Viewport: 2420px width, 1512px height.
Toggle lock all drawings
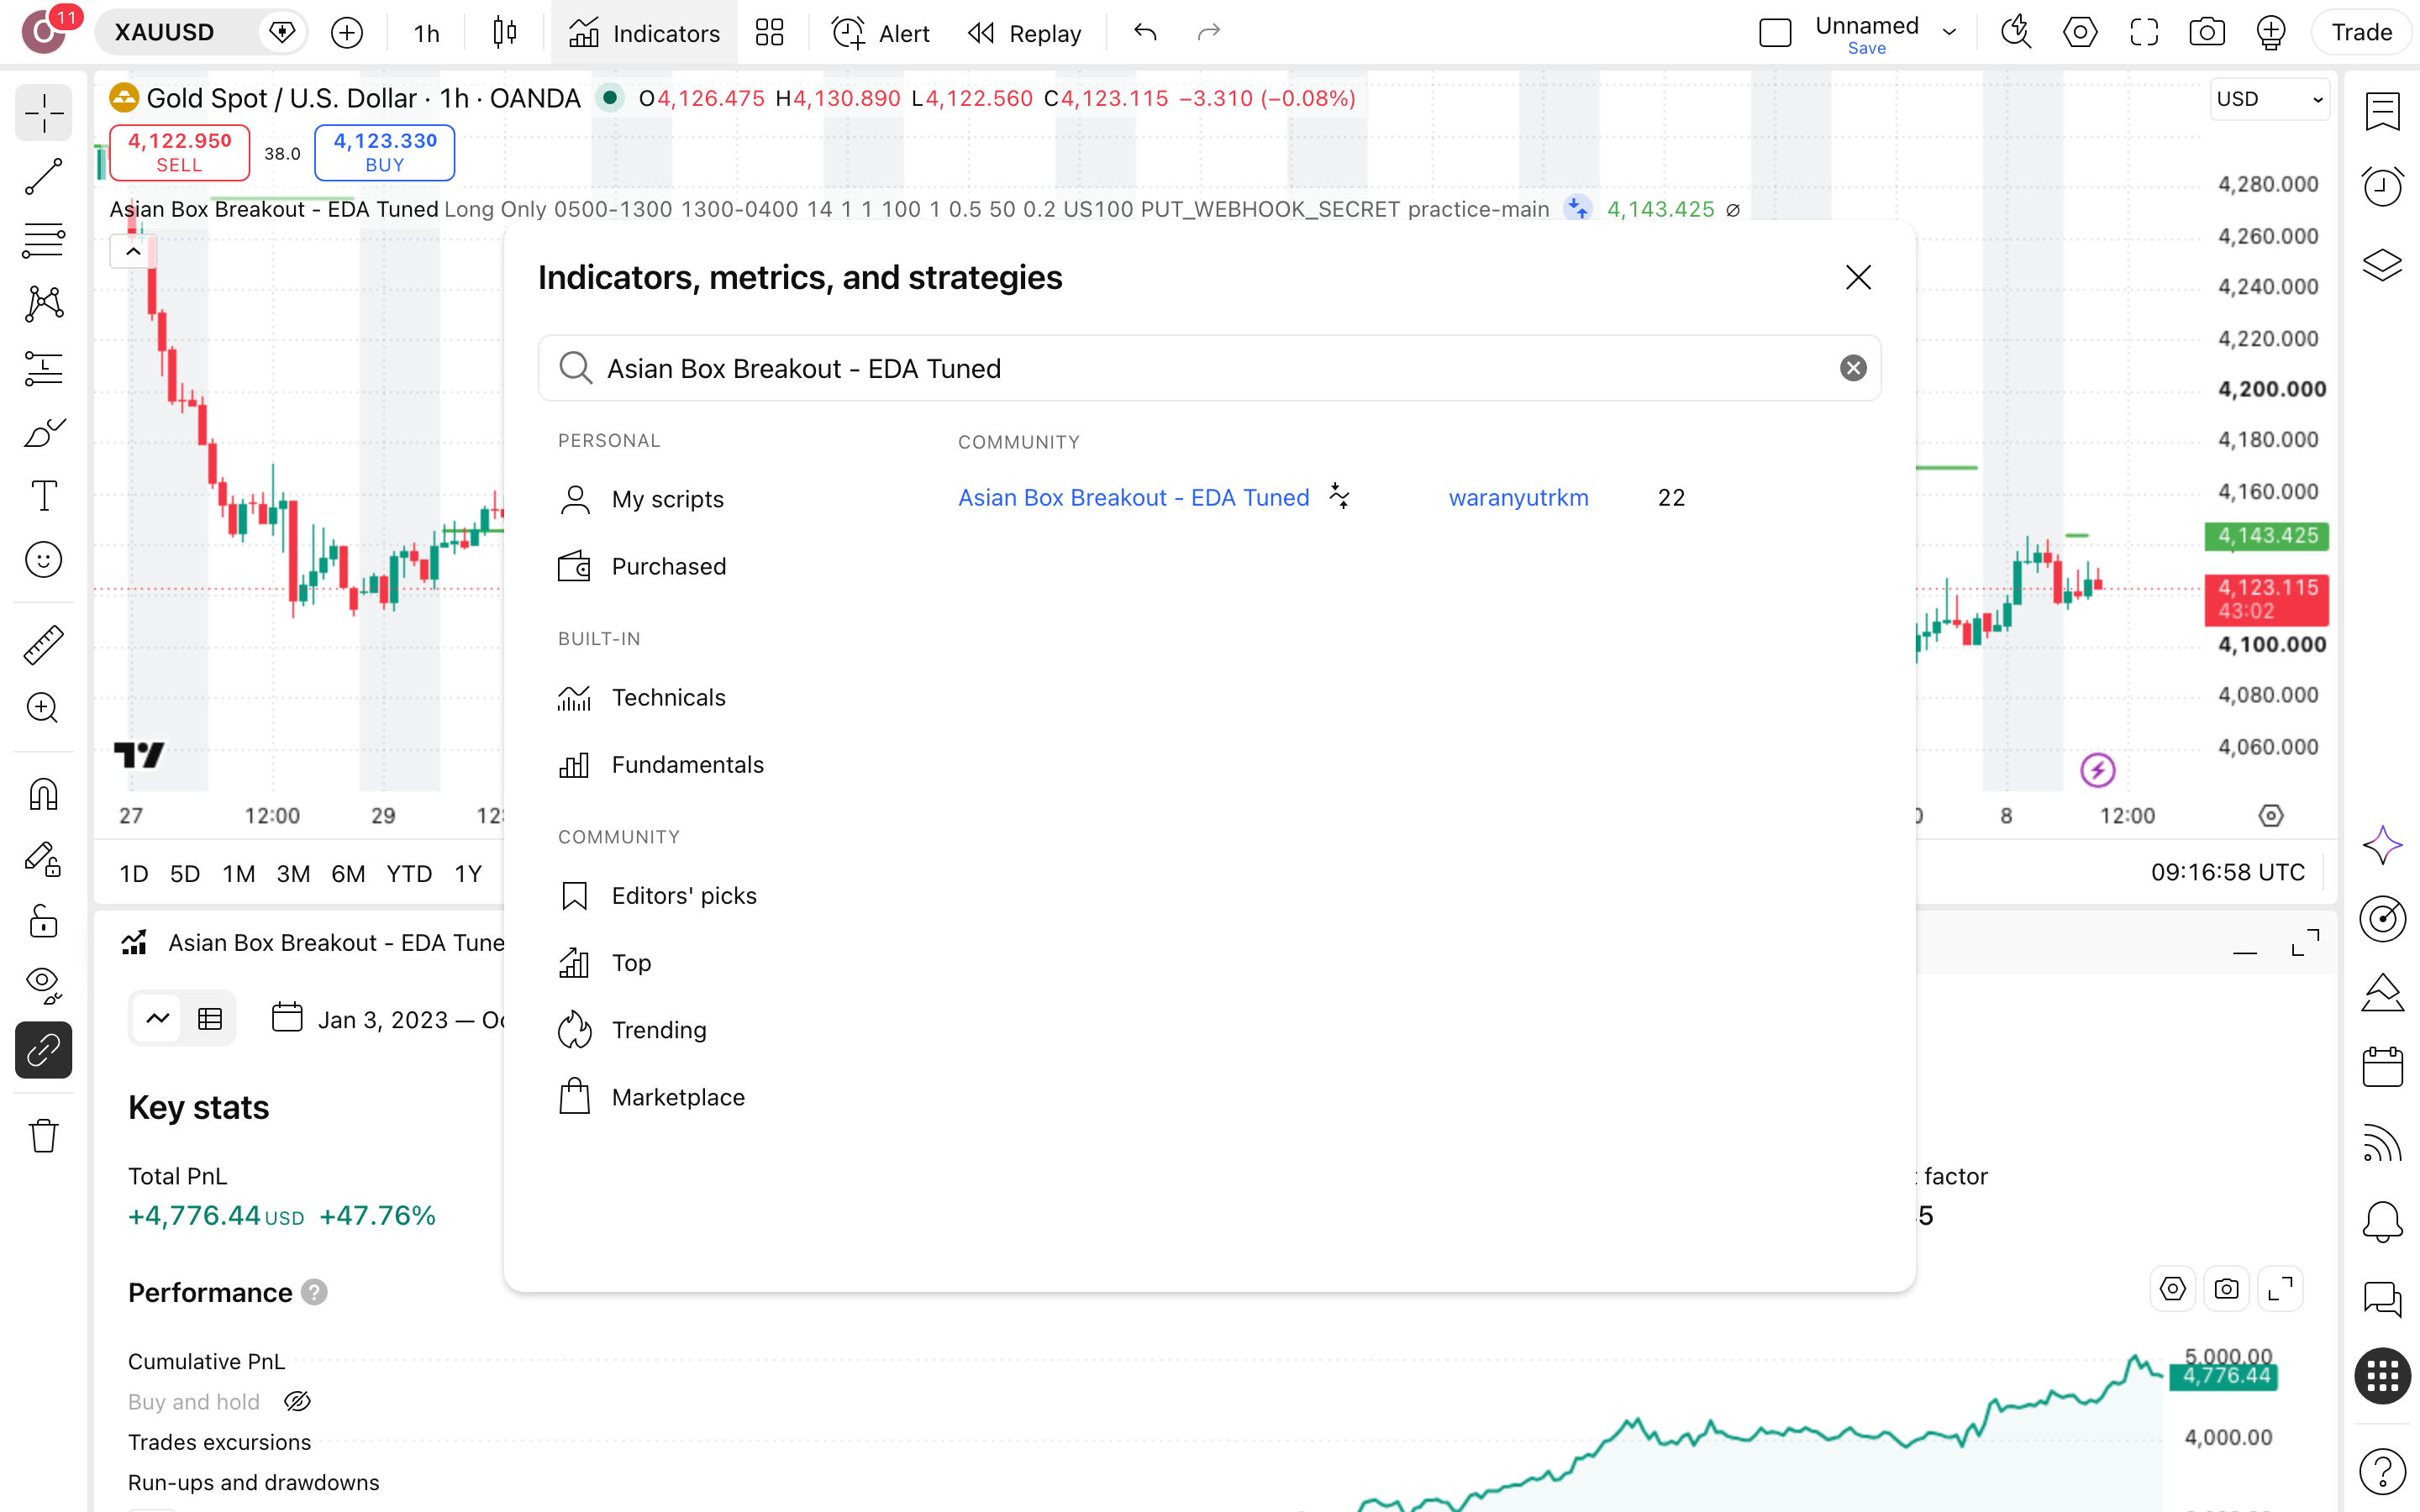(x=43, y=922)
